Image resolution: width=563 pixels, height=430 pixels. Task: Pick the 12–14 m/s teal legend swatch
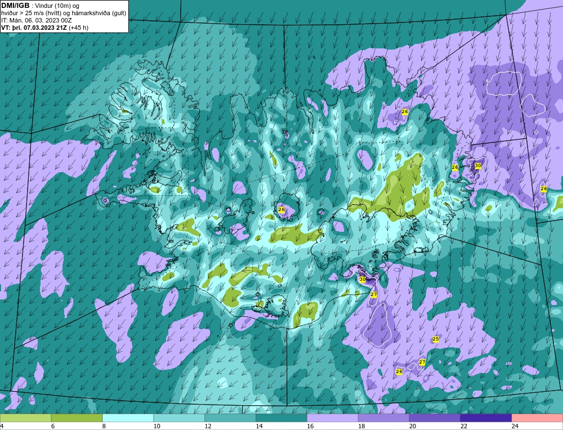click(x=230, y=418)
